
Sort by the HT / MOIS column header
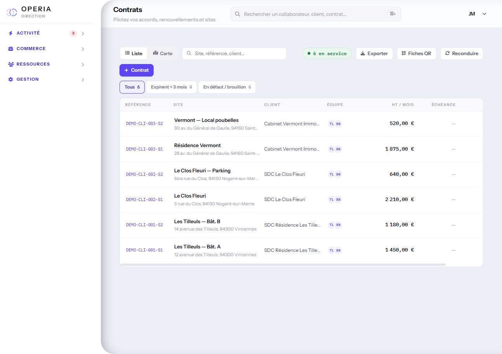point(403,105)
